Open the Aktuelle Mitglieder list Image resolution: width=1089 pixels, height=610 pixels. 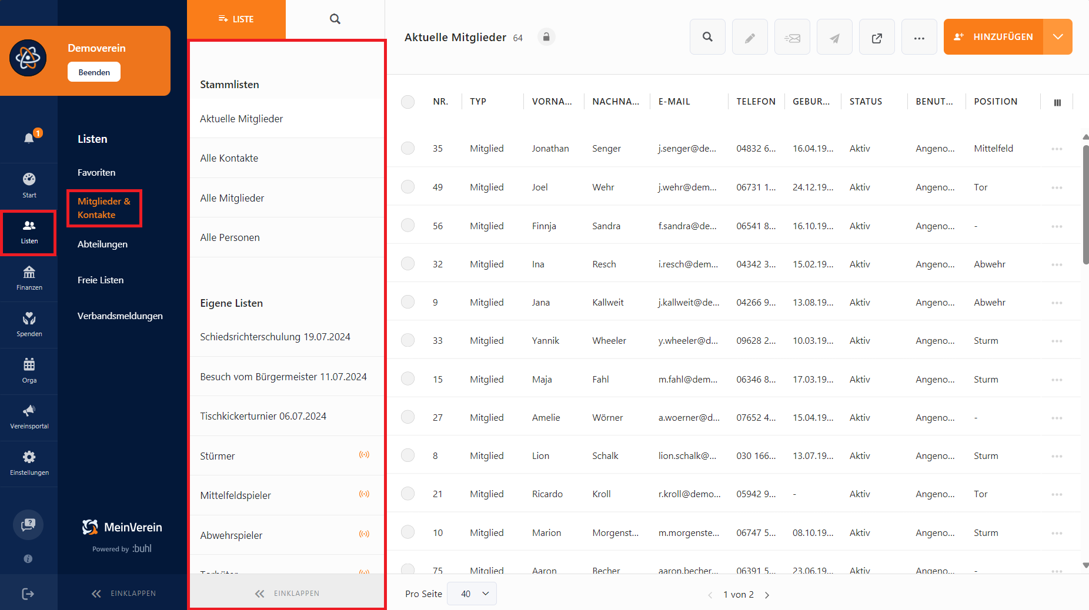tap(286, 119)
